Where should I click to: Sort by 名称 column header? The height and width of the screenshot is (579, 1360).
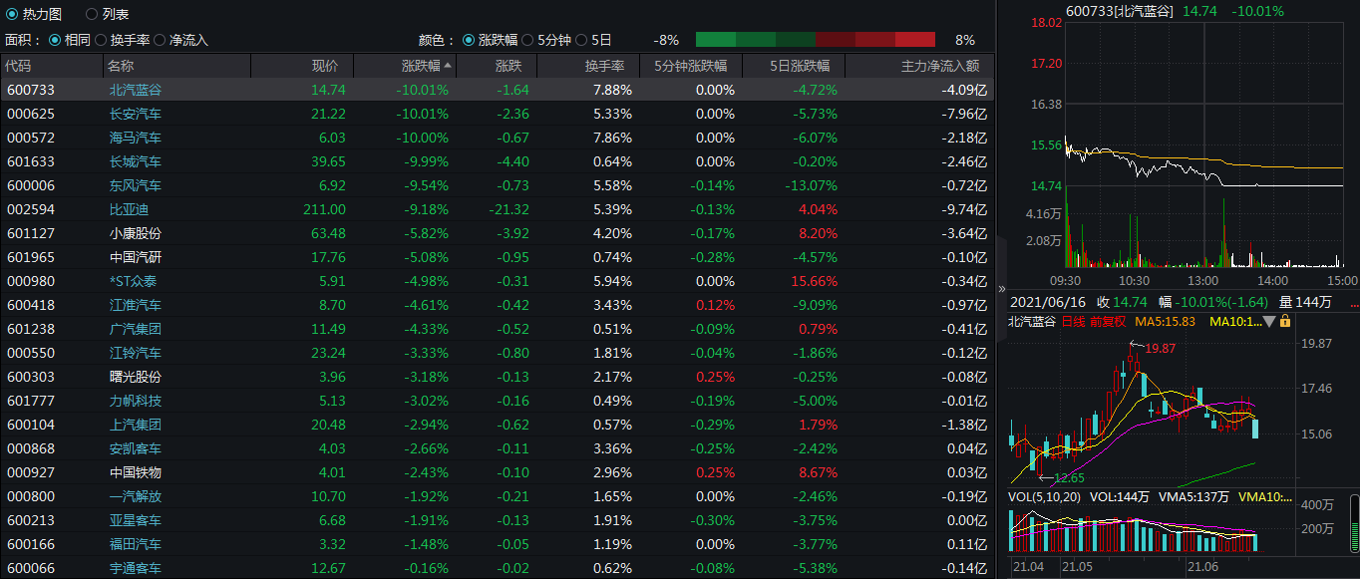(x=176, y=66)
